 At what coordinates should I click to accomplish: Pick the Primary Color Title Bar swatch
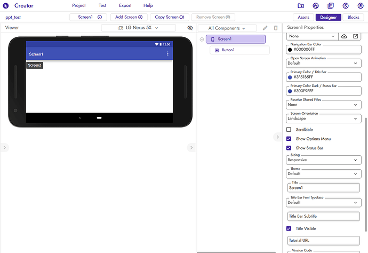click(x=290, y=77)
